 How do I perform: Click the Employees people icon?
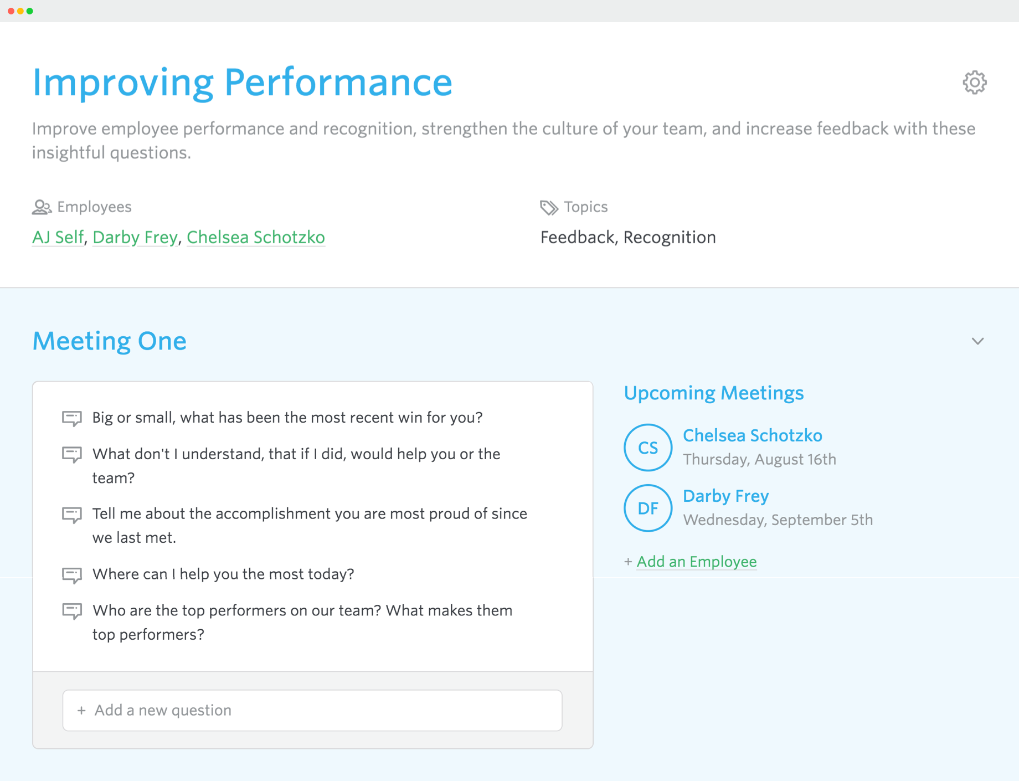pyautogui.click(x=41, y=207)
